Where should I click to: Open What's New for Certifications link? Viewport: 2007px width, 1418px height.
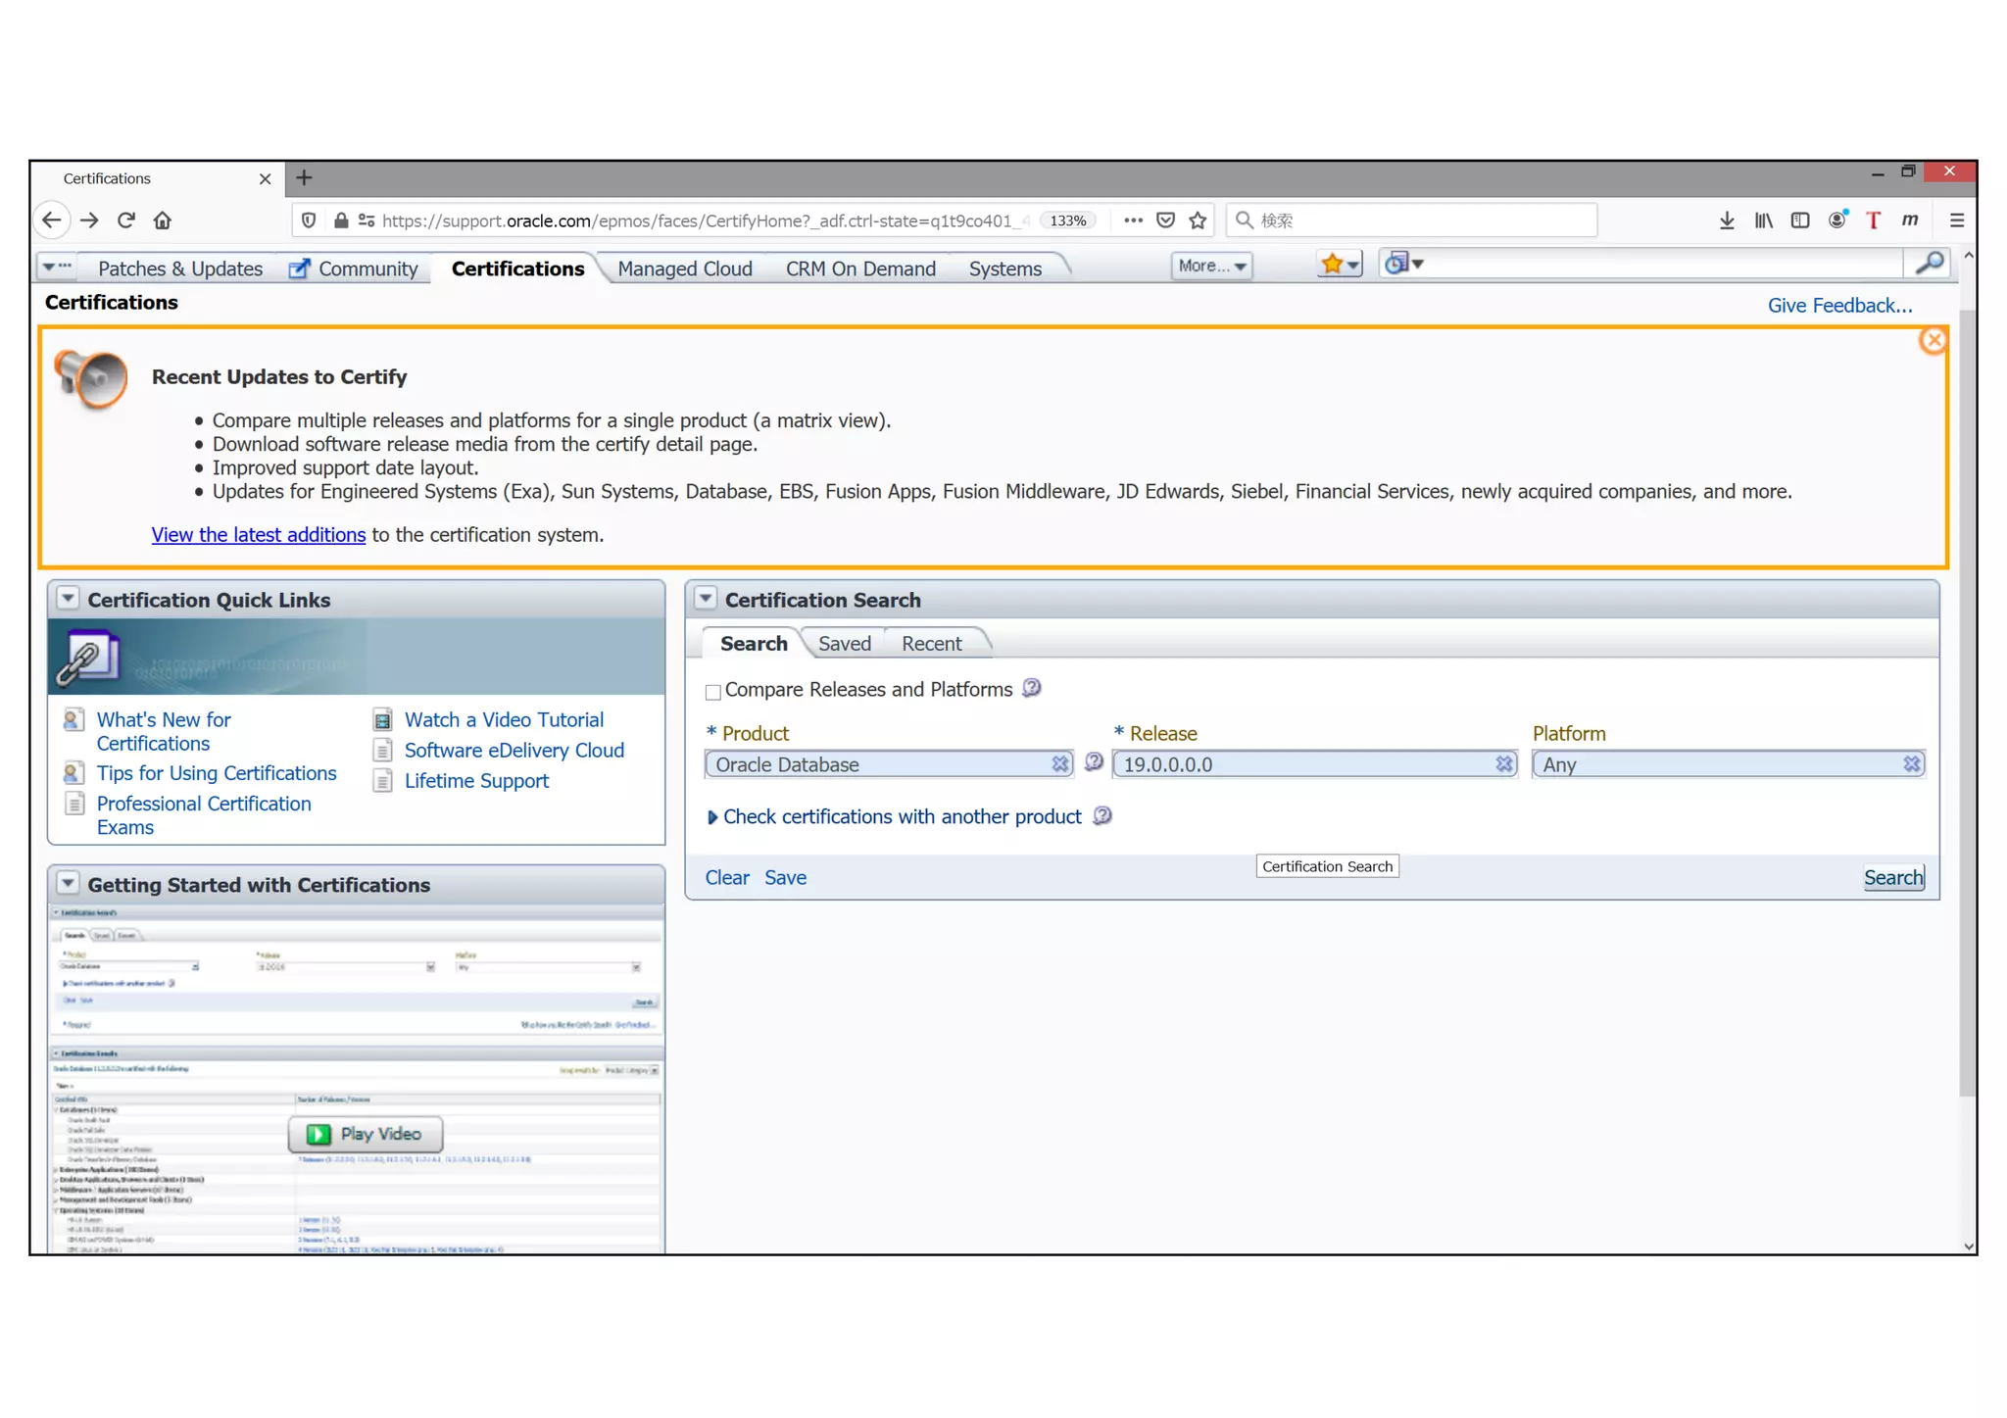click(164, 732)
